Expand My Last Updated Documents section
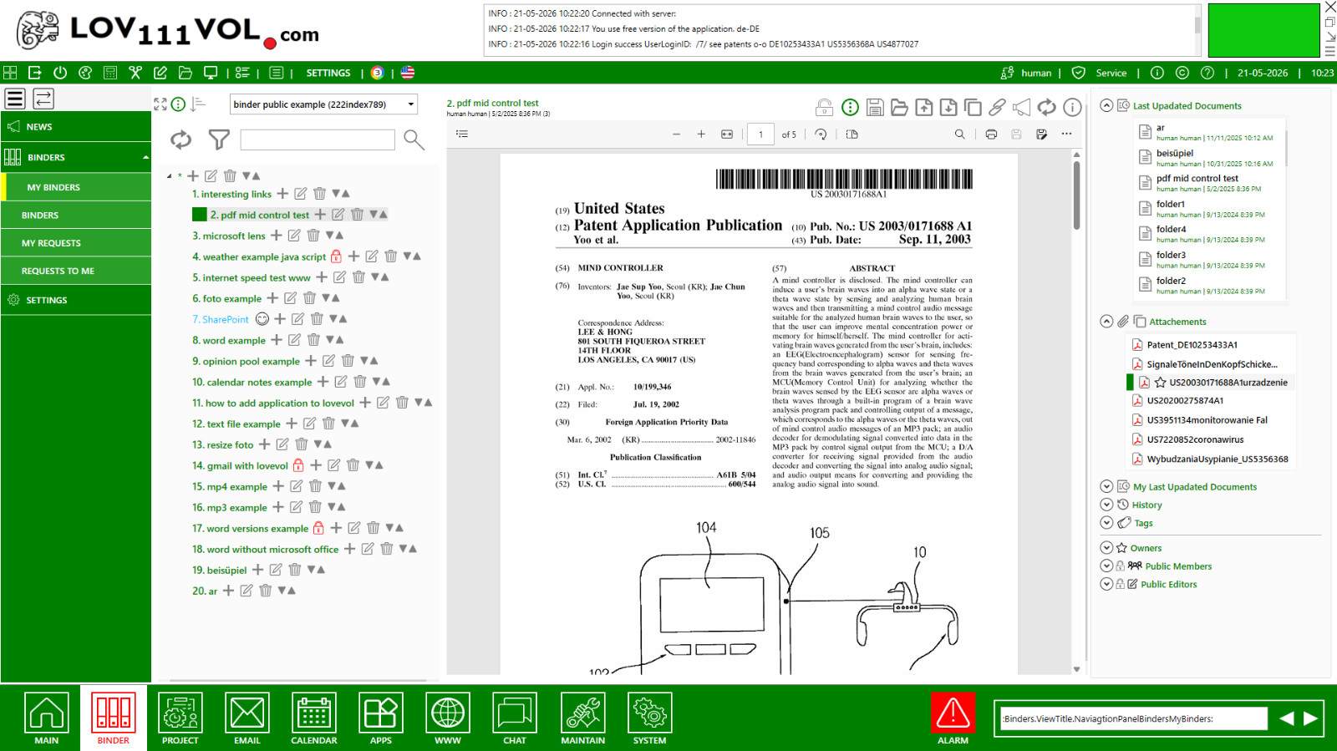 [1106, 486]
